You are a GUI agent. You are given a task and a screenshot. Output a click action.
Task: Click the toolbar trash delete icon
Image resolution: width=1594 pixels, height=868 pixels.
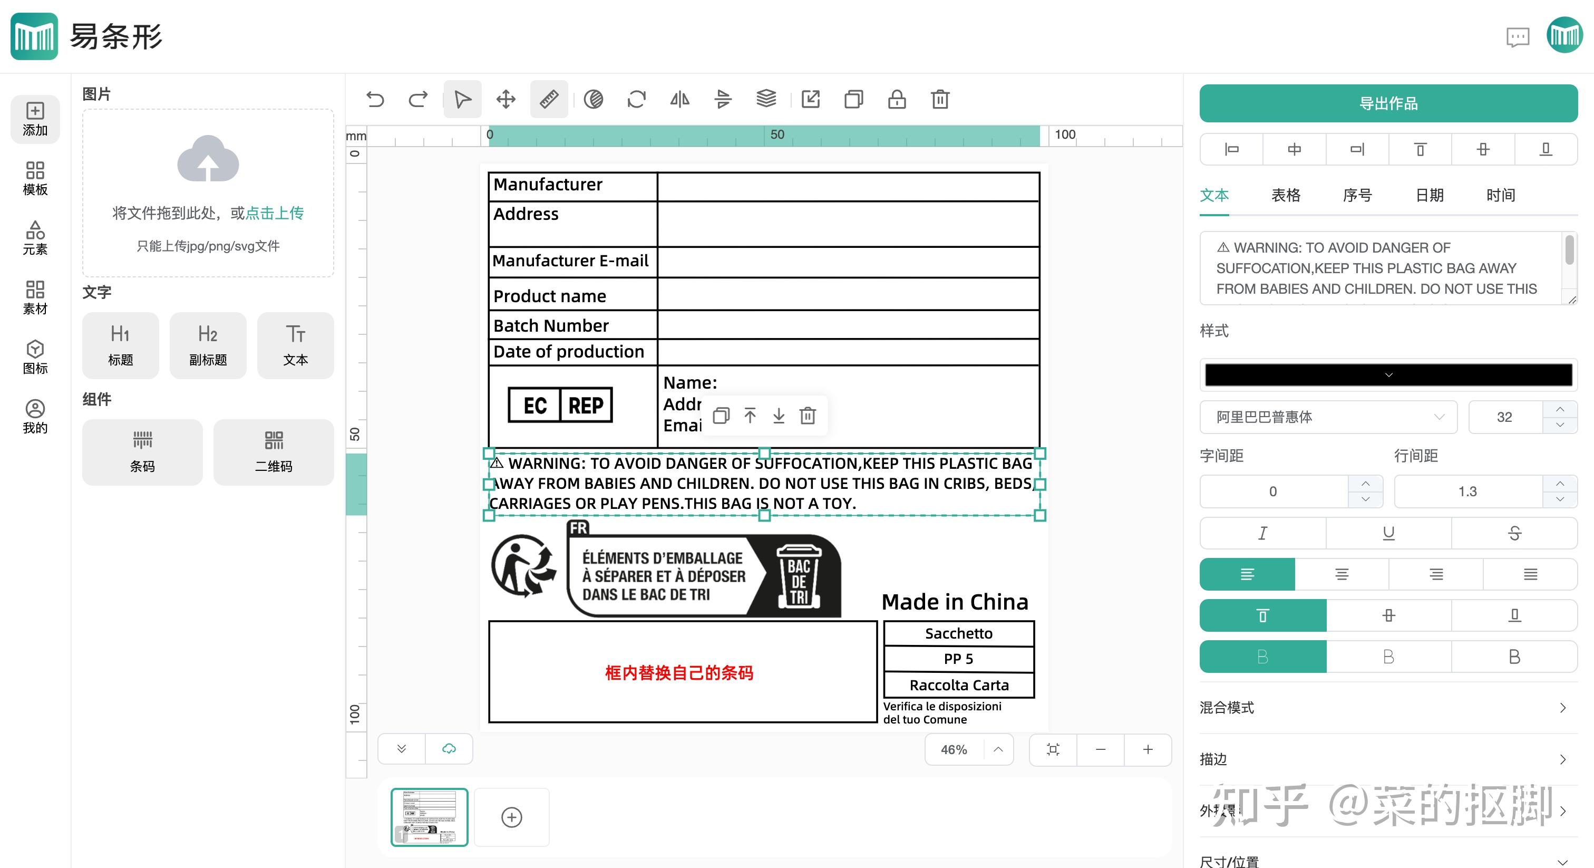click(x=940, y=99)
